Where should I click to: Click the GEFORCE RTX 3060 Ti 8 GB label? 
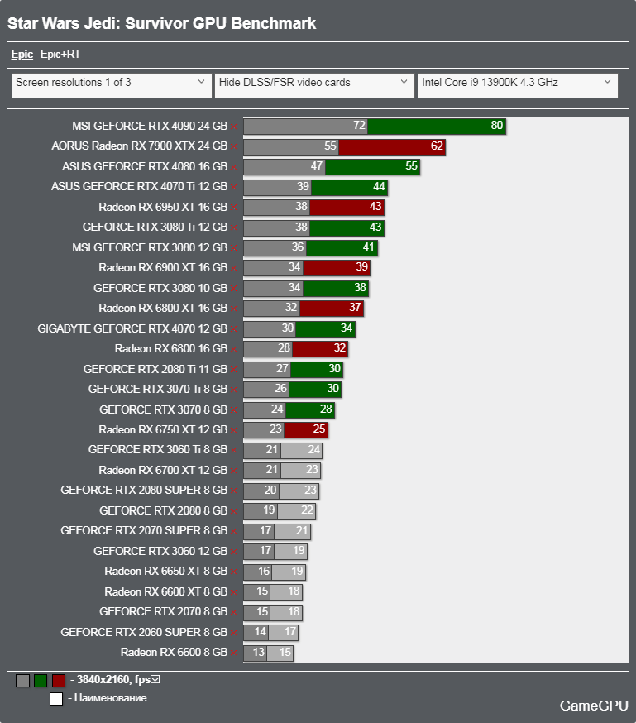[158, 449]
